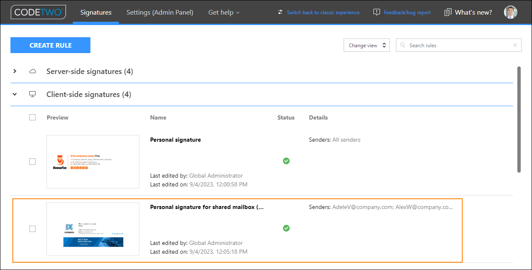This screenshot has width=532, height=270.
Task: Click the magnifier icon in the search field
Action: (x=402, y=45)
